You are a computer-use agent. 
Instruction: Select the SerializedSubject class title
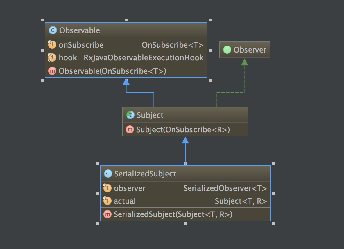point(145,174)
